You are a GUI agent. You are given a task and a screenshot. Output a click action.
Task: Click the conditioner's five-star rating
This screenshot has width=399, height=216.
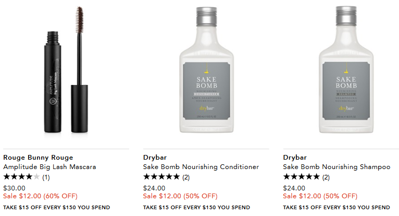click(161, 177)
